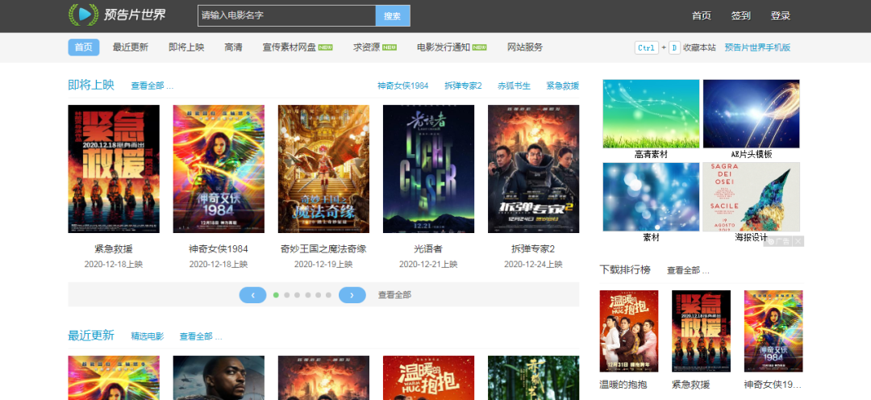Open the 奇妙王国之魔法奇缘 poster
Screen dimensions: 871x400
tap(324, 169)
